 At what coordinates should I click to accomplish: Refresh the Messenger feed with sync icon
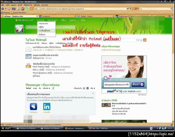(x=53, y=88)
